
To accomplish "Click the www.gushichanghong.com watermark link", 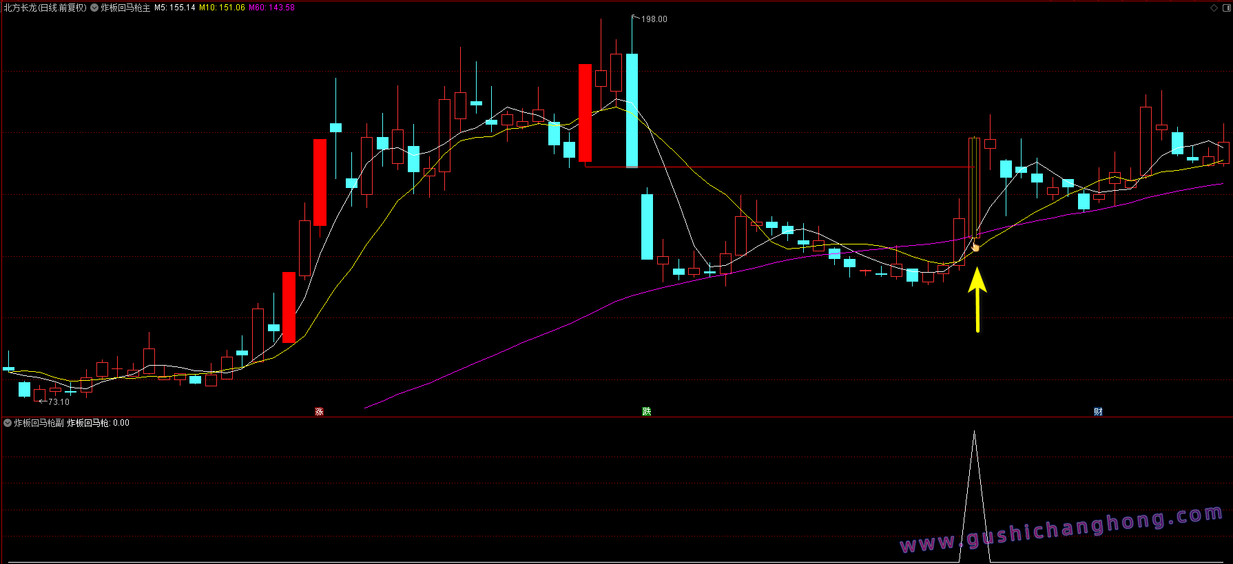I will coord(1061,530).
